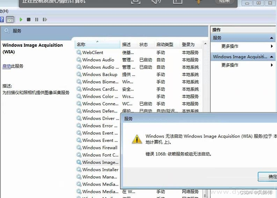
Task: Click the Pause Service toolbar icon
Action: (x=37, y=20)
